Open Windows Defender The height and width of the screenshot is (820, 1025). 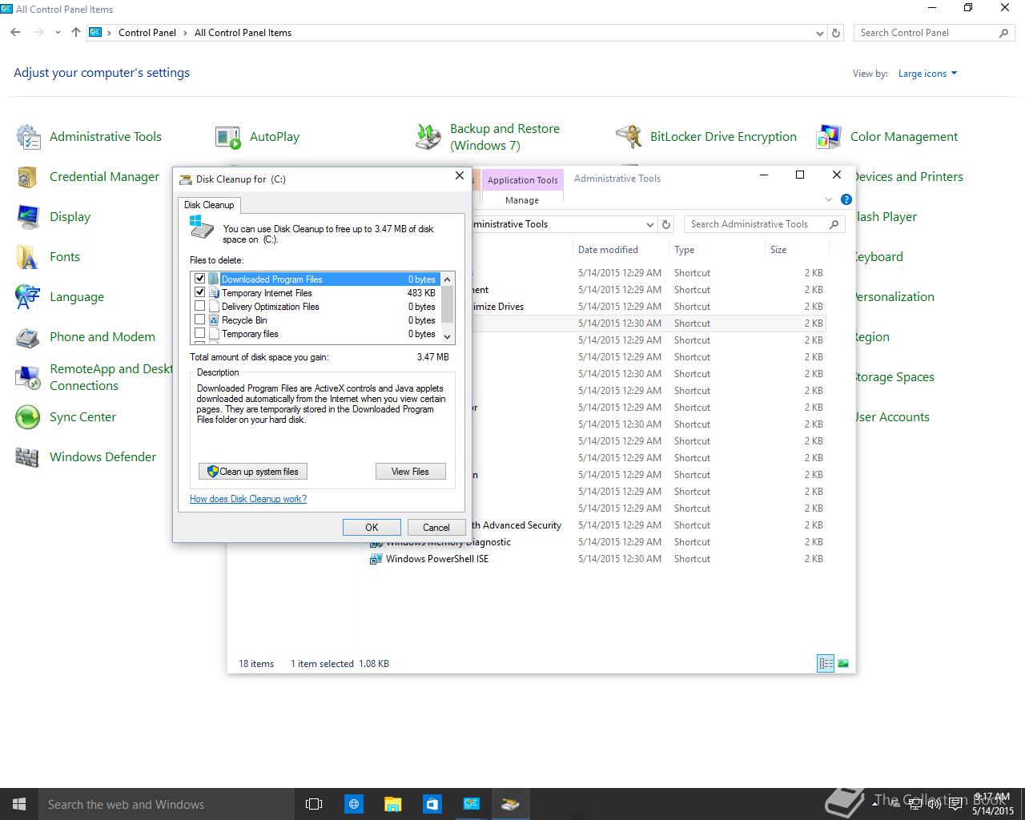pyautogui.click(x=86, y=457)
